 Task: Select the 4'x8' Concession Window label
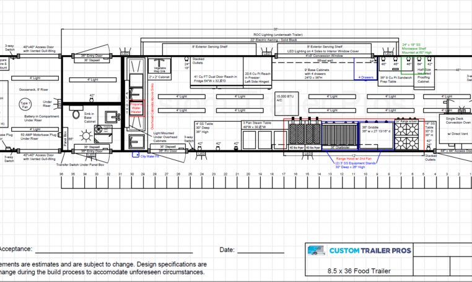click(324, 56)
